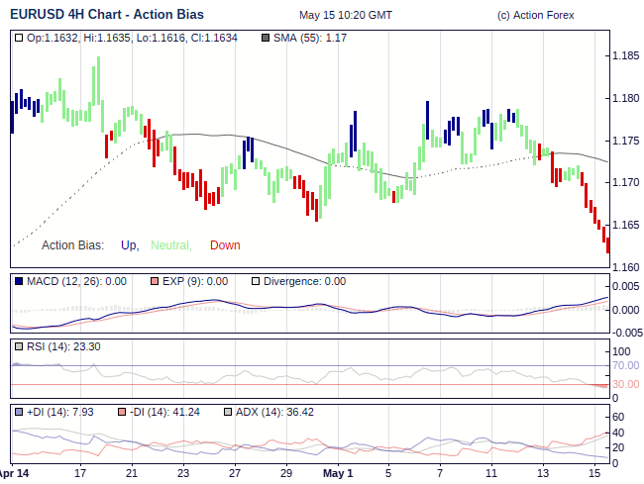The width and height of the screenshot is (644, 484).
Task: Click the '17' date axis label
Action: pyautogui.click(x=80, y=473)
